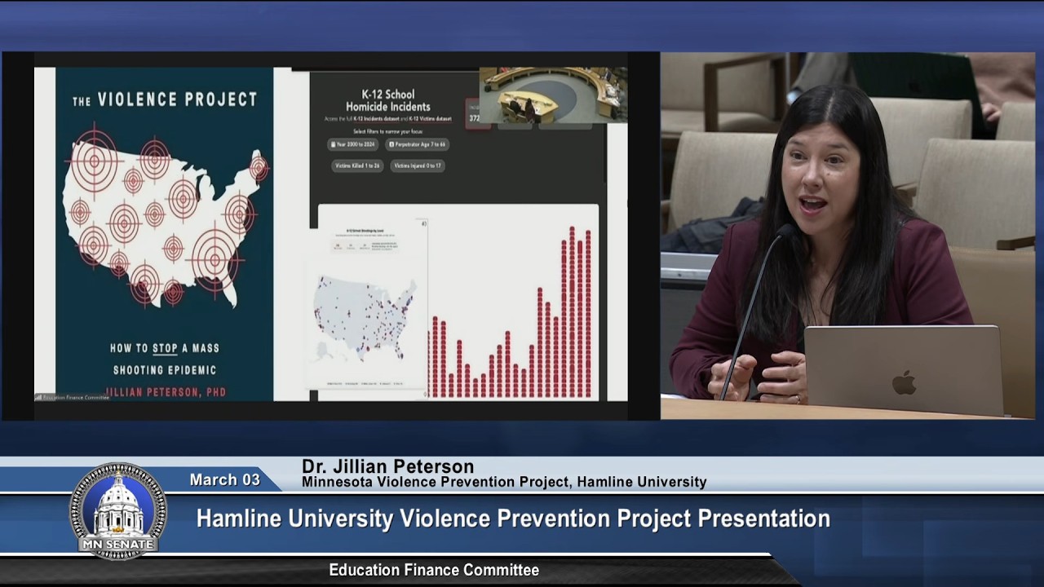Click the "Dr. Jillian Peterson" name caption

tap(387, 466)
